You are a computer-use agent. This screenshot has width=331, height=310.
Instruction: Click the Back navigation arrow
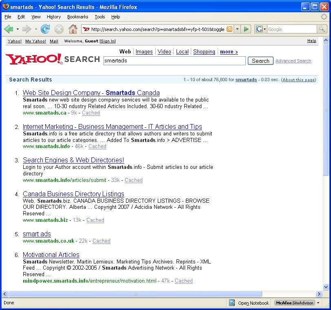coord(9,29)
